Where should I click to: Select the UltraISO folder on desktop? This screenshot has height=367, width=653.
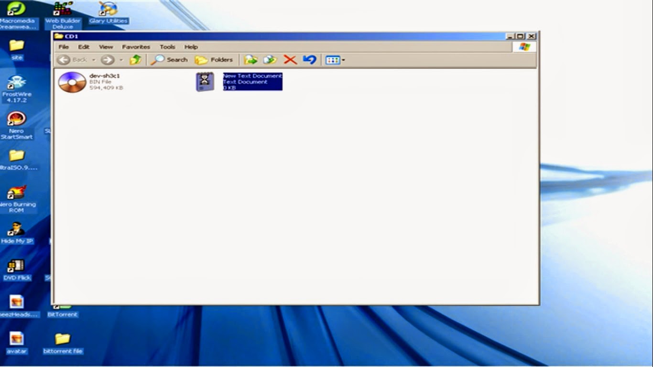(17, 160)
